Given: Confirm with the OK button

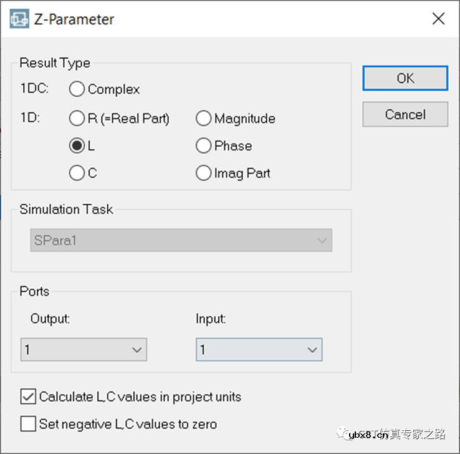Looking at the screenshot, I should pyautogui.click(x=405, y=78).
